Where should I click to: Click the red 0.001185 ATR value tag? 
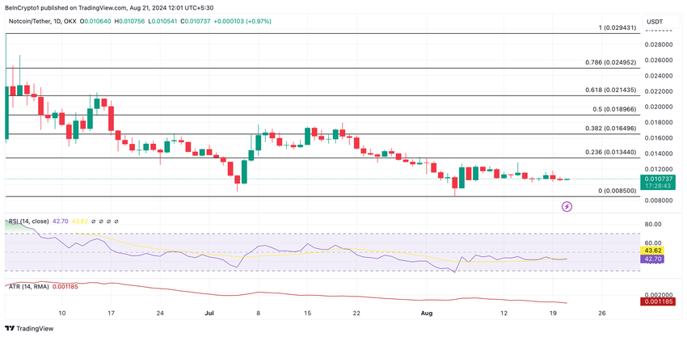[658, 301]
